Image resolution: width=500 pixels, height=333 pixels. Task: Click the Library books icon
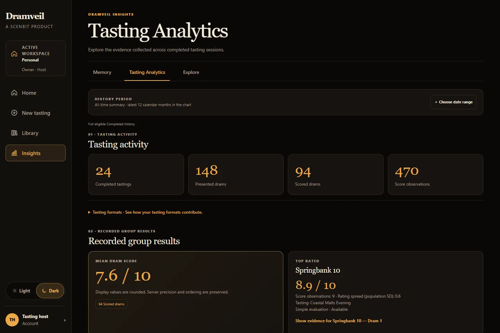pos(14,133)
